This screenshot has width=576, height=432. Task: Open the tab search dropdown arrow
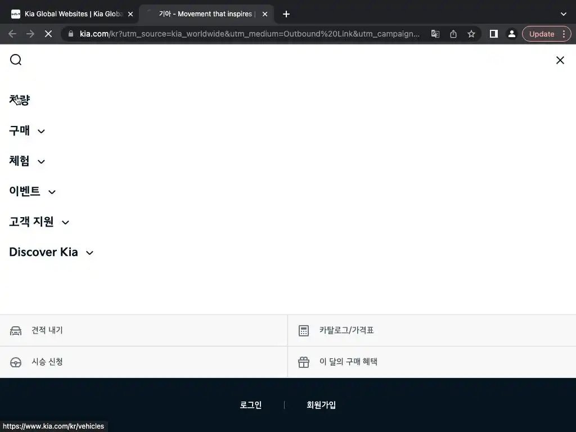[564, 14]
